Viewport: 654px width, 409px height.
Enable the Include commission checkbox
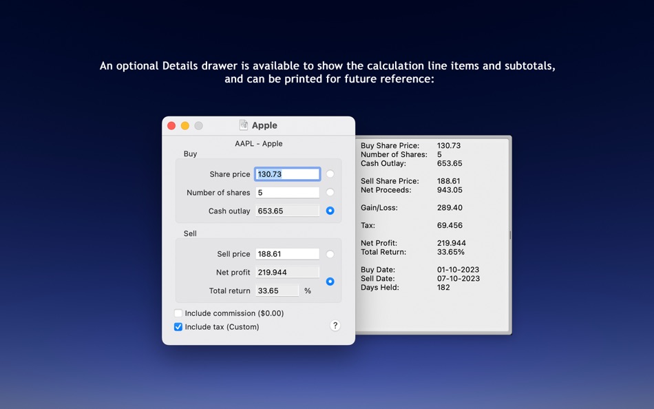(178, 313)
